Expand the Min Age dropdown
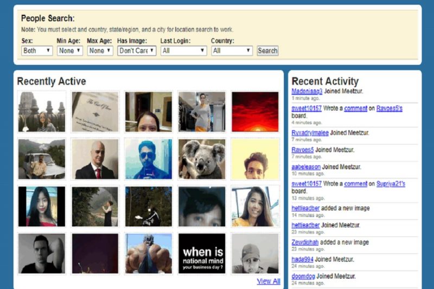The height and width of the screenshot is (289, 434). tap(70, 50)
